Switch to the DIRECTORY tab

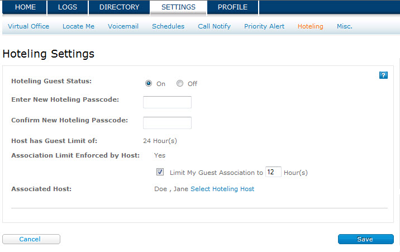[x=119, y=7]
